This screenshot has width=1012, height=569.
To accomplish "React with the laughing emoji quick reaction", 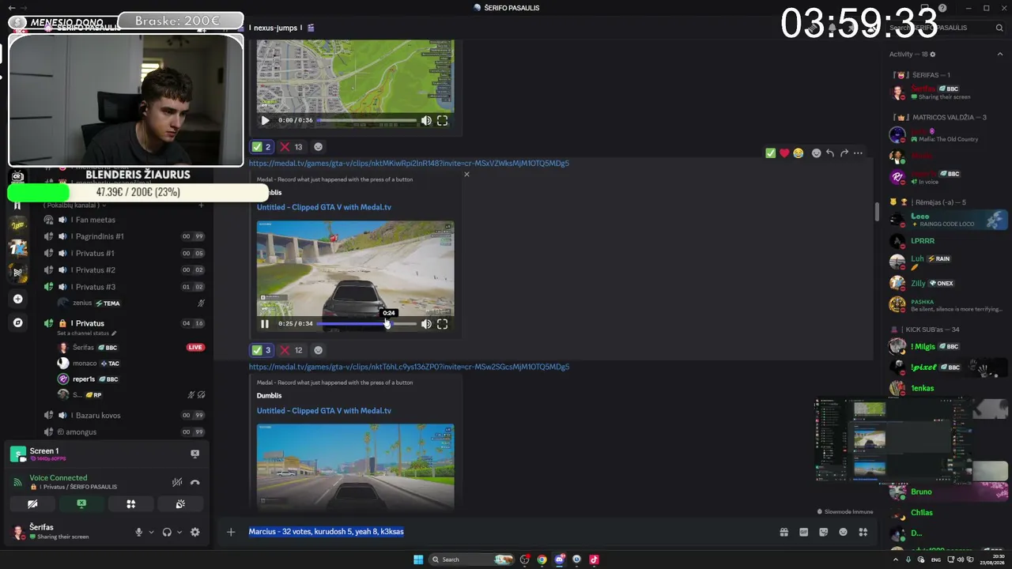I will [798, 153].
